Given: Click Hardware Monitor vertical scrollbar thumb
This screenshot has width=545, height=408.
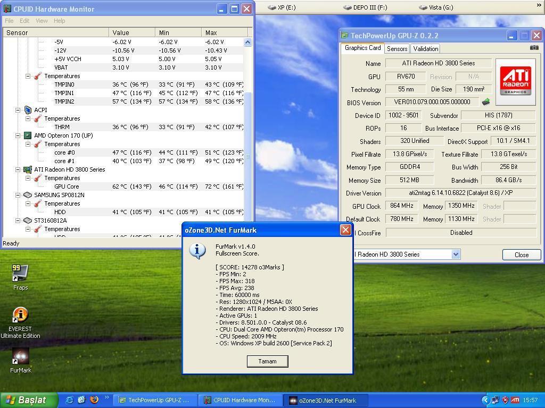Looking at the screenshot, I should (x=248, y=157).
